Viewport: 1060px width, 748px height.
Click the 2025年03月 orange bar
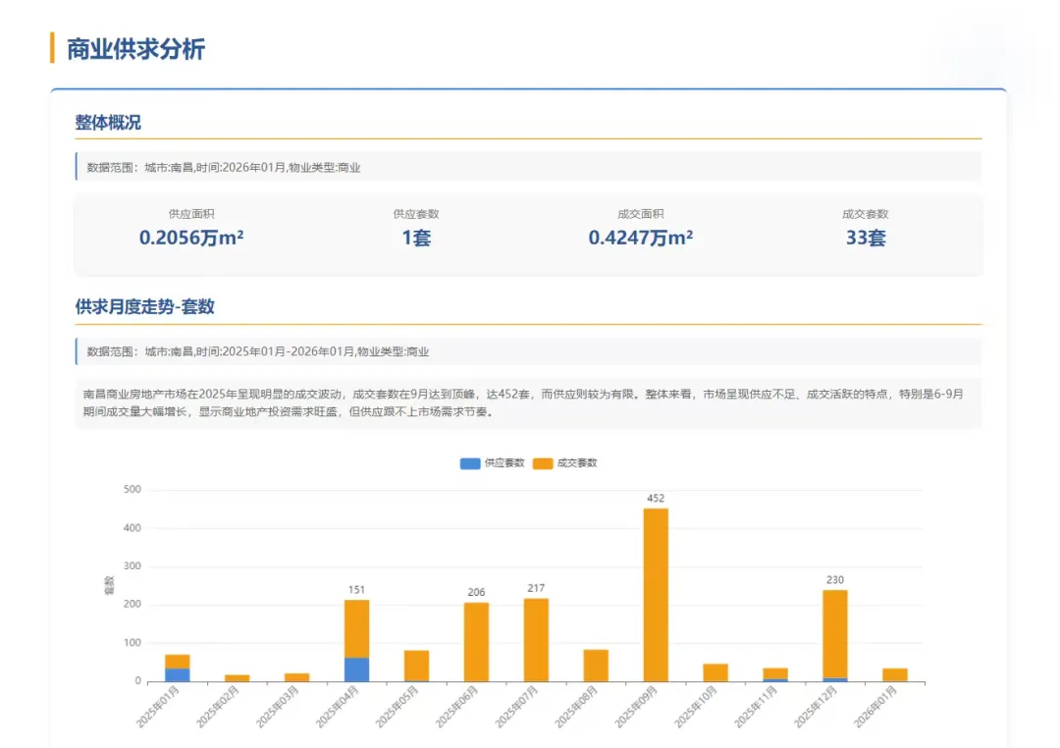[x=296, y=677]
